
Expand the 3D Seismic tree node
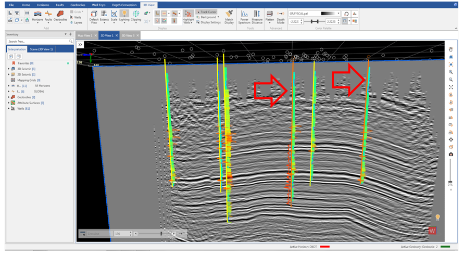[8, 69]
